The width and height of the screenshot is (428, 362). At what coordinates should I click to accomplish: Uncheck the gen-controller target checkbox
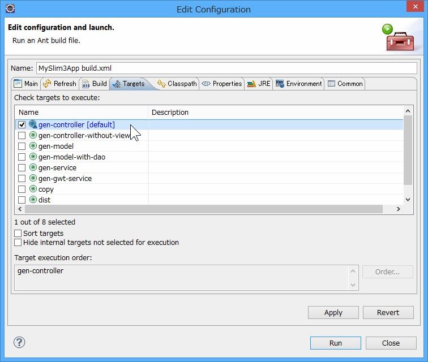[22, 124]
